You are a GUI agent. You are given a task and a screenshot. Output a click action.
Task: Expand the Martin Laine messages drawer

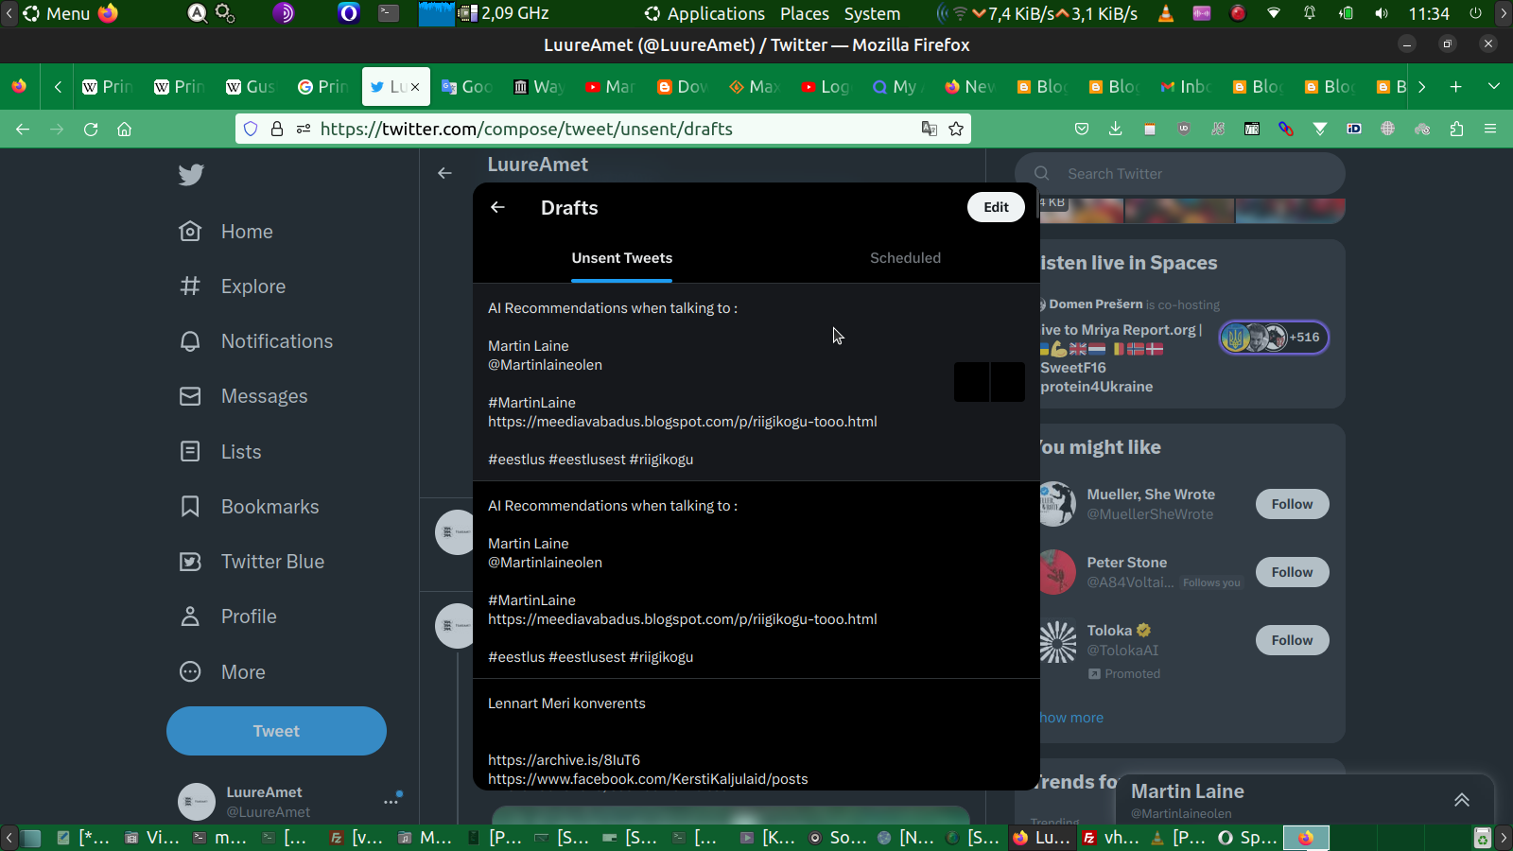point(1462,800)
